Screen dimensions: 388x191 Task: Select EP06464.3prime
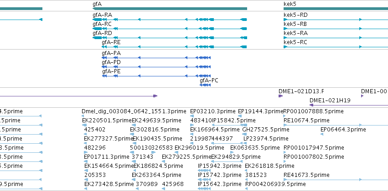[x=343, y=130]
